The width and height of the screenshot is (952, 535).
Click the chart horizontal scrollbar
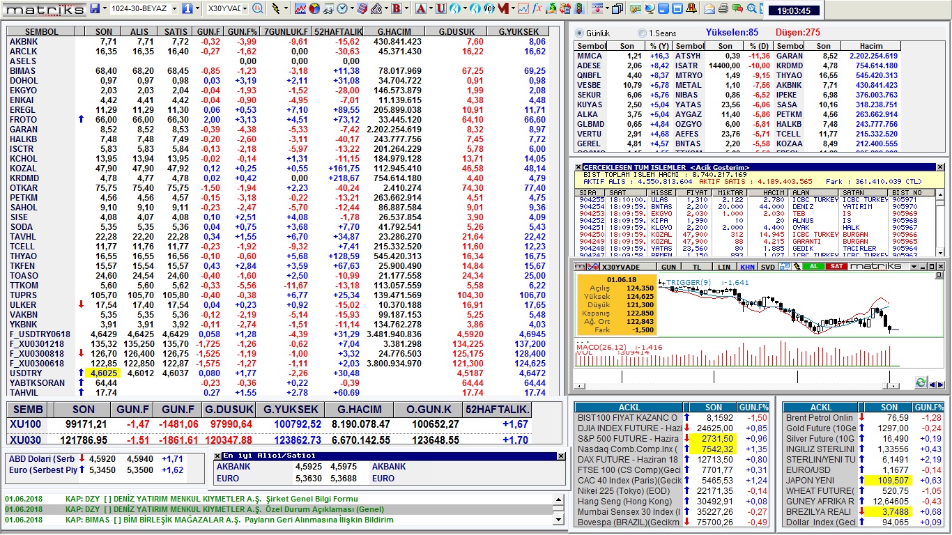coord(737,386)
